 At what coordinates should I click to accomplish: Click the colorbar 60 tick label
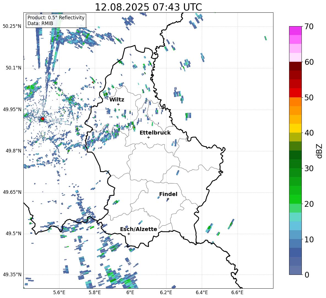click(309, 62)
